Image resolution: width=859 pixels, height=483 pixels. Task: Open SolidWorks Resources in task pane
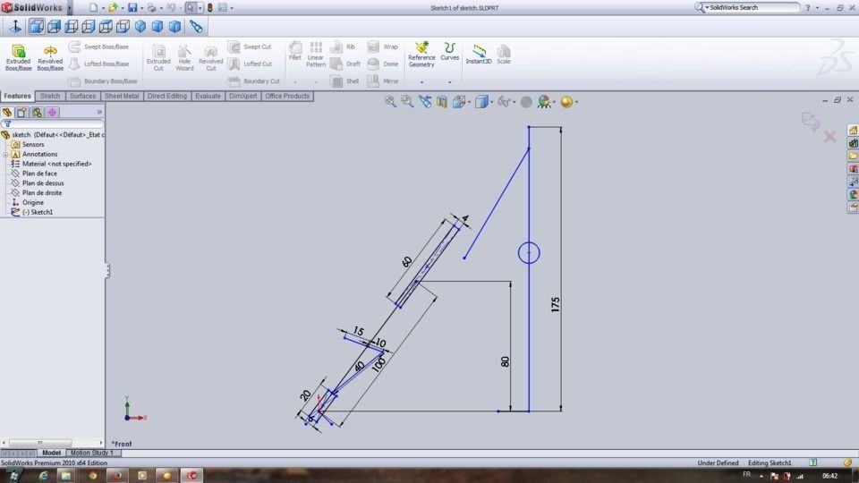(853, 131)
